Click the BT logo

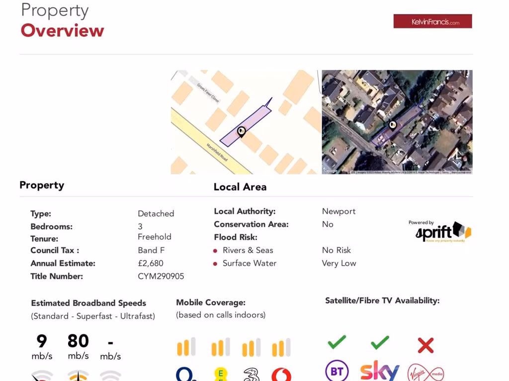tap(337, 372)
